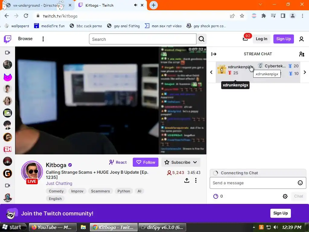
Task: Open the Browse page
Action: pos(25,39)
